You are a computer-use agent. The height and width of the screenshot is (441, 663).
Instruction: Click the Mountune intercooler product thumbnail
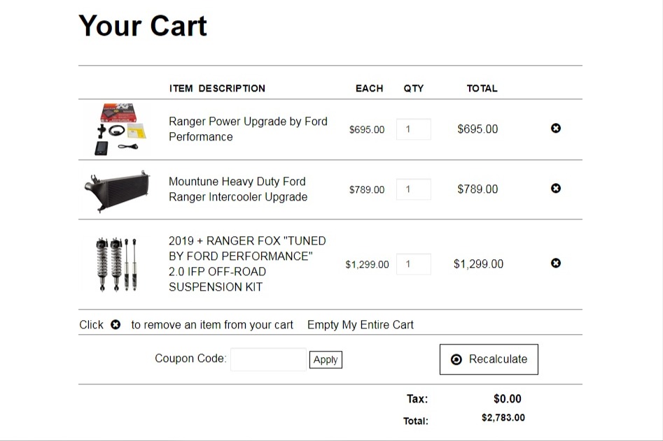tap(117, 190)
